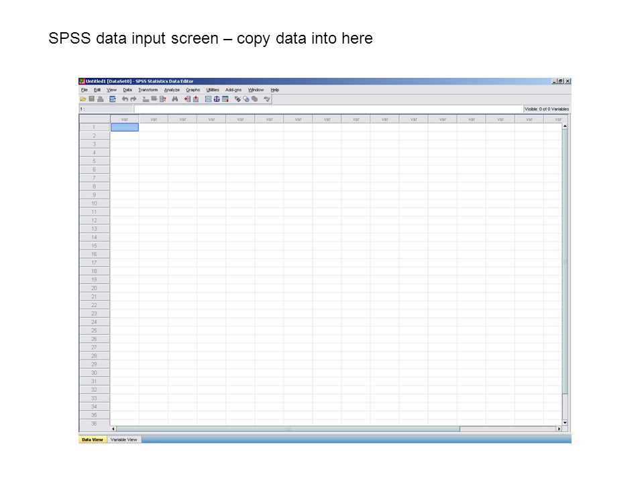Select row header 22
The height and width of the screenshot is (483, 644).
tap(94, 305)
